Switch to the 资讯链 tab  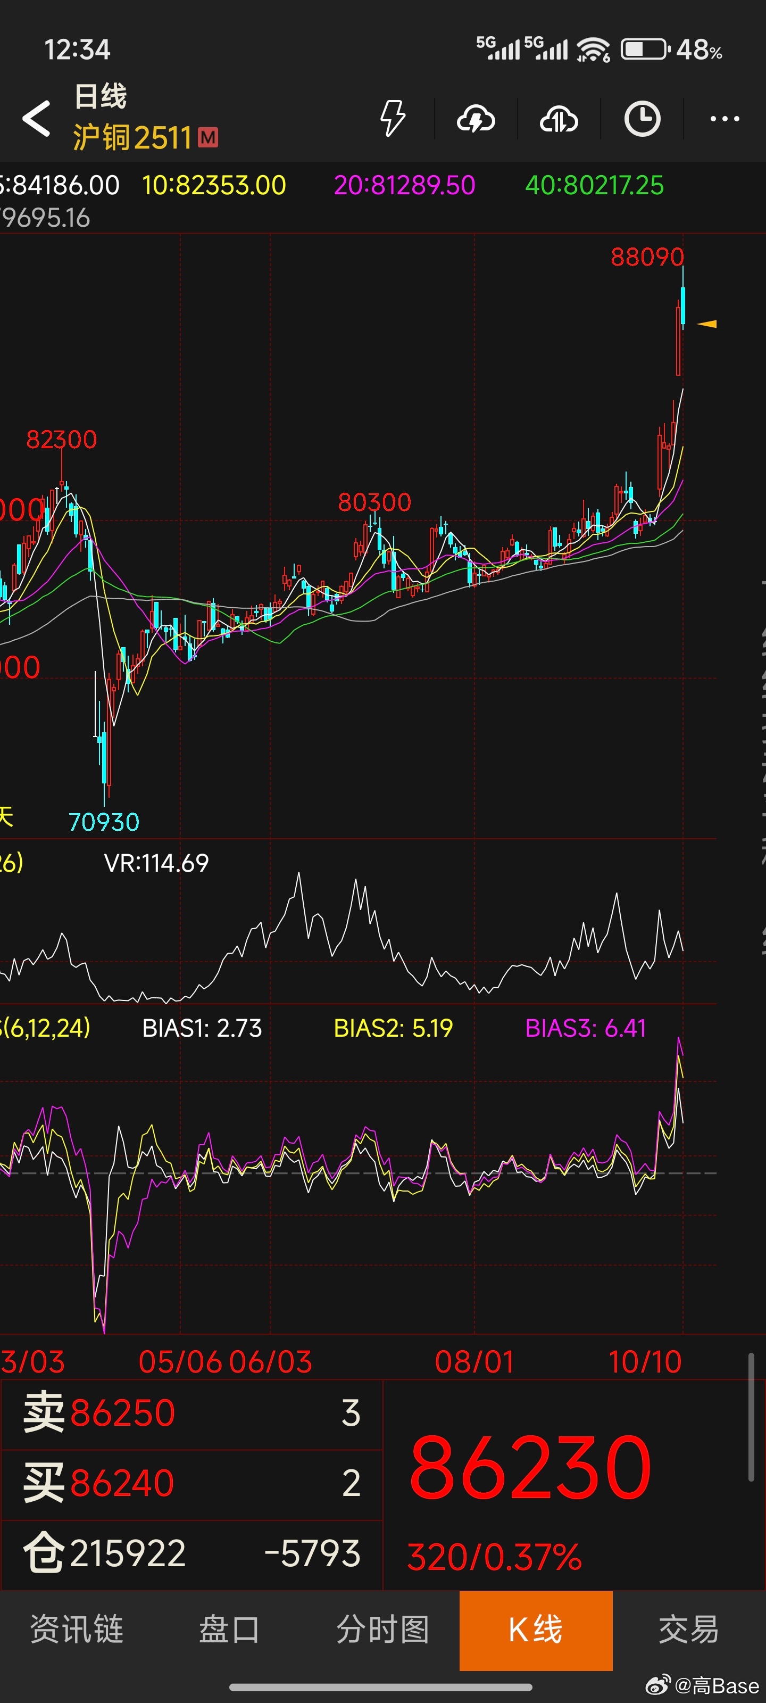pos(77,1630)
